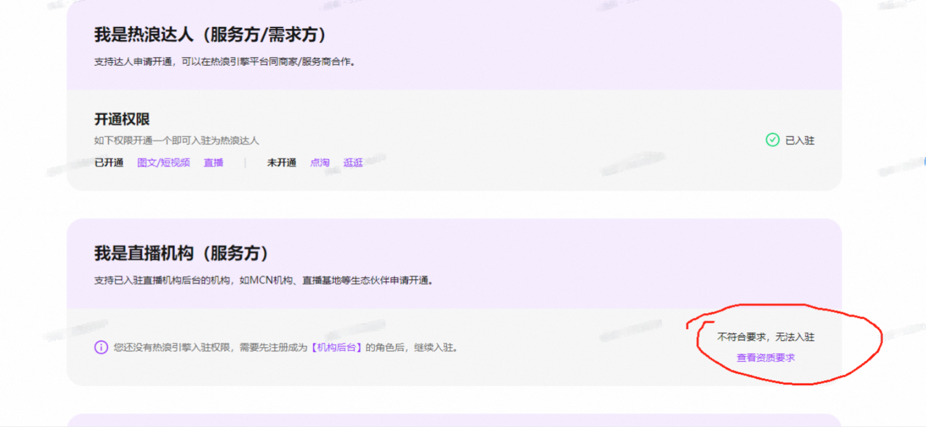Click the hint 如下权限开通一个即可入驻为热浪达人
Image resolution: width=926 pixels, height=427 pixels.
(176, 140)
